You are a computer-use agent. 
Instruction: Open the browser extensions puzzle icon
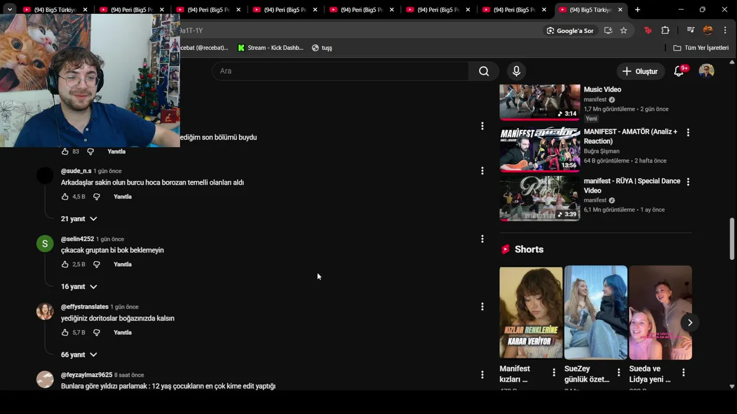pyautogui.click(x=665, y=30)
